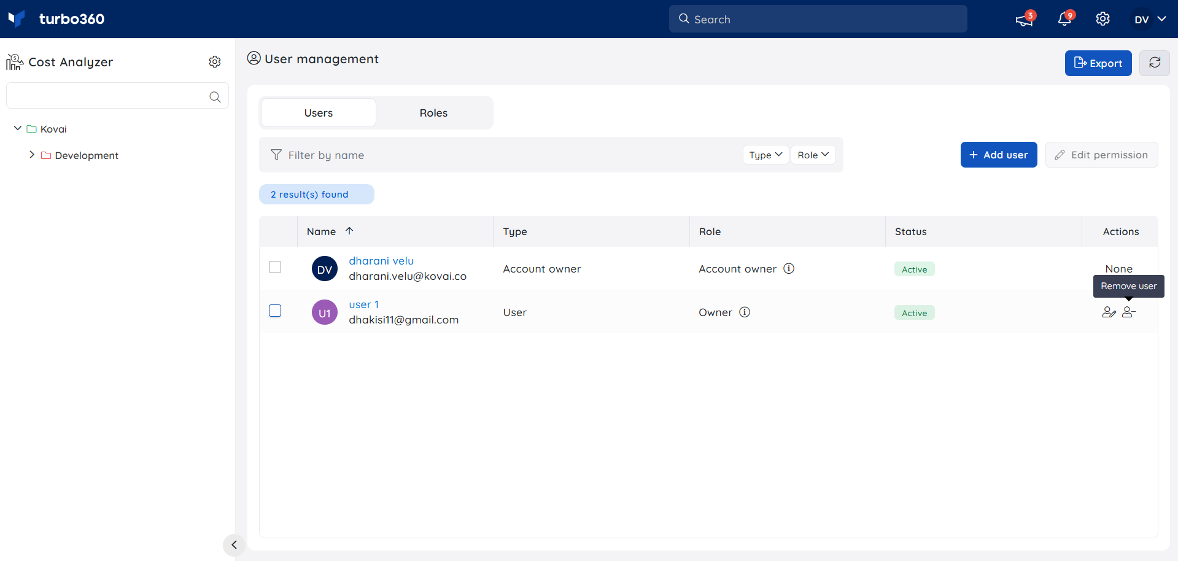Show info for Owner role
The image size is (1178, 561).
[745, 312]
